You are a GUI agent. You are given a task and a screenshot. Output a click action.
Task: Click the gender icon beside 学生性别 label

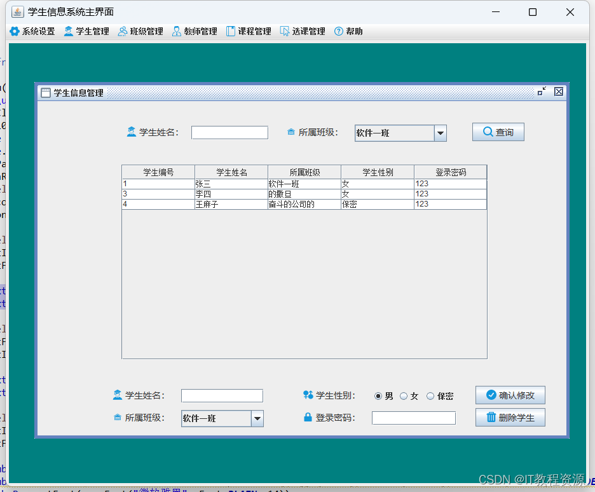point(308,395)
